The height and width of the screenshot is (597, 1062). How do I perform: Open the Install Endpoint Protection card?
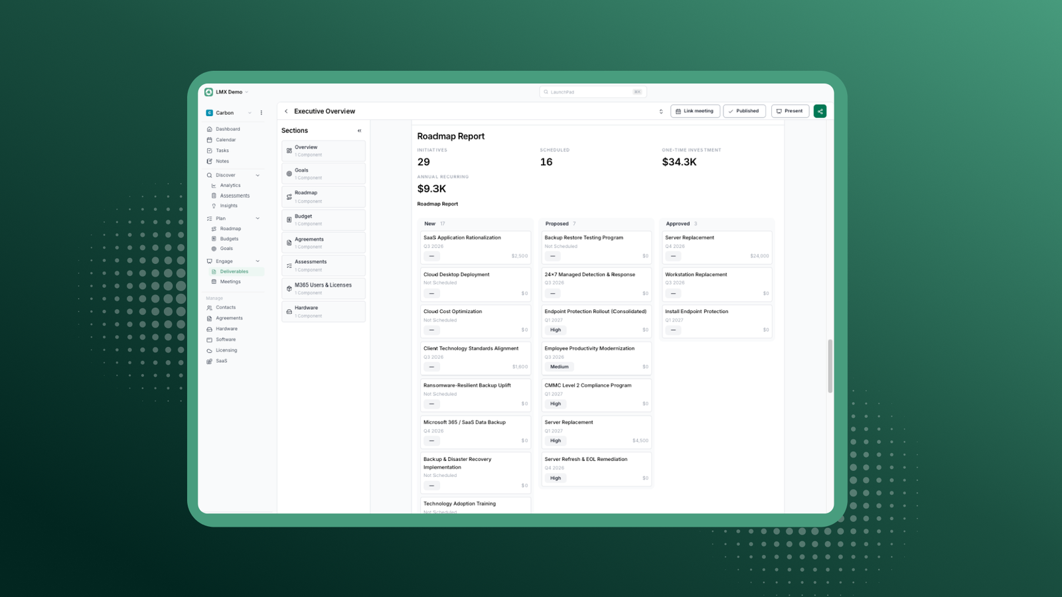click(717, 321)
